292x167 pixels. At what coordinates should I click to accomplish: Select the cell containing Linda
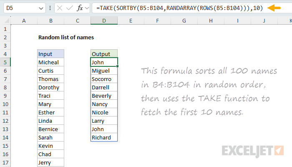coord(50,121)
